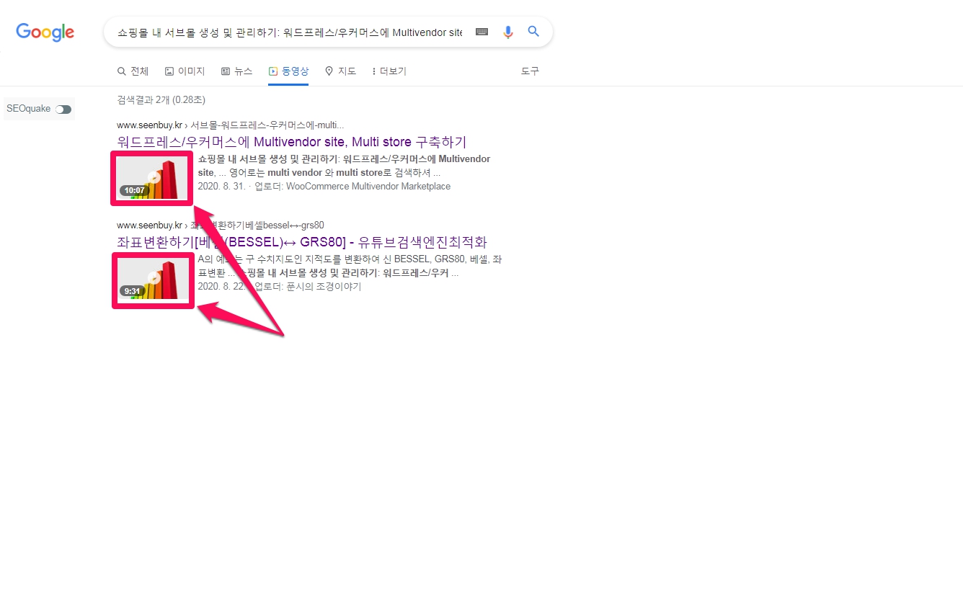Switch to the 이미지 tab
This screenshot has height=616, width=963.
pos(185,71)
